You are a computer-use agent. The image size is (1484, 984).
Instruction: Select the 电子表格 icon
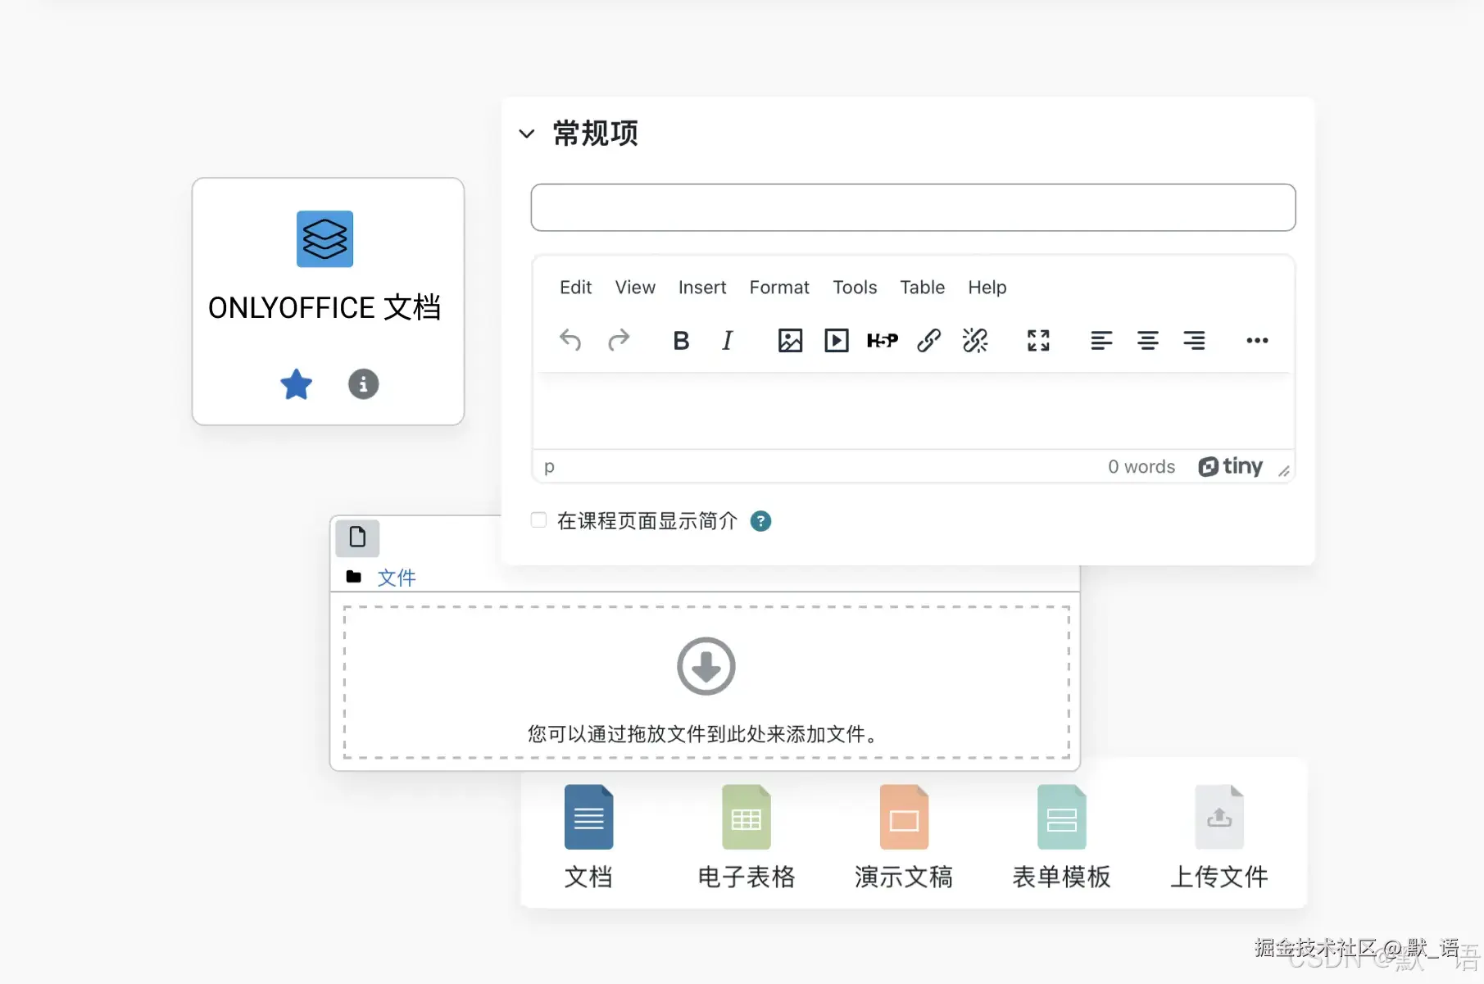coord(746,816)
